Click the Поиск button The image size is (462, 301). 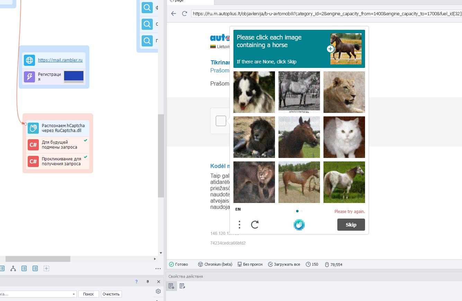(x=88, y=294)
